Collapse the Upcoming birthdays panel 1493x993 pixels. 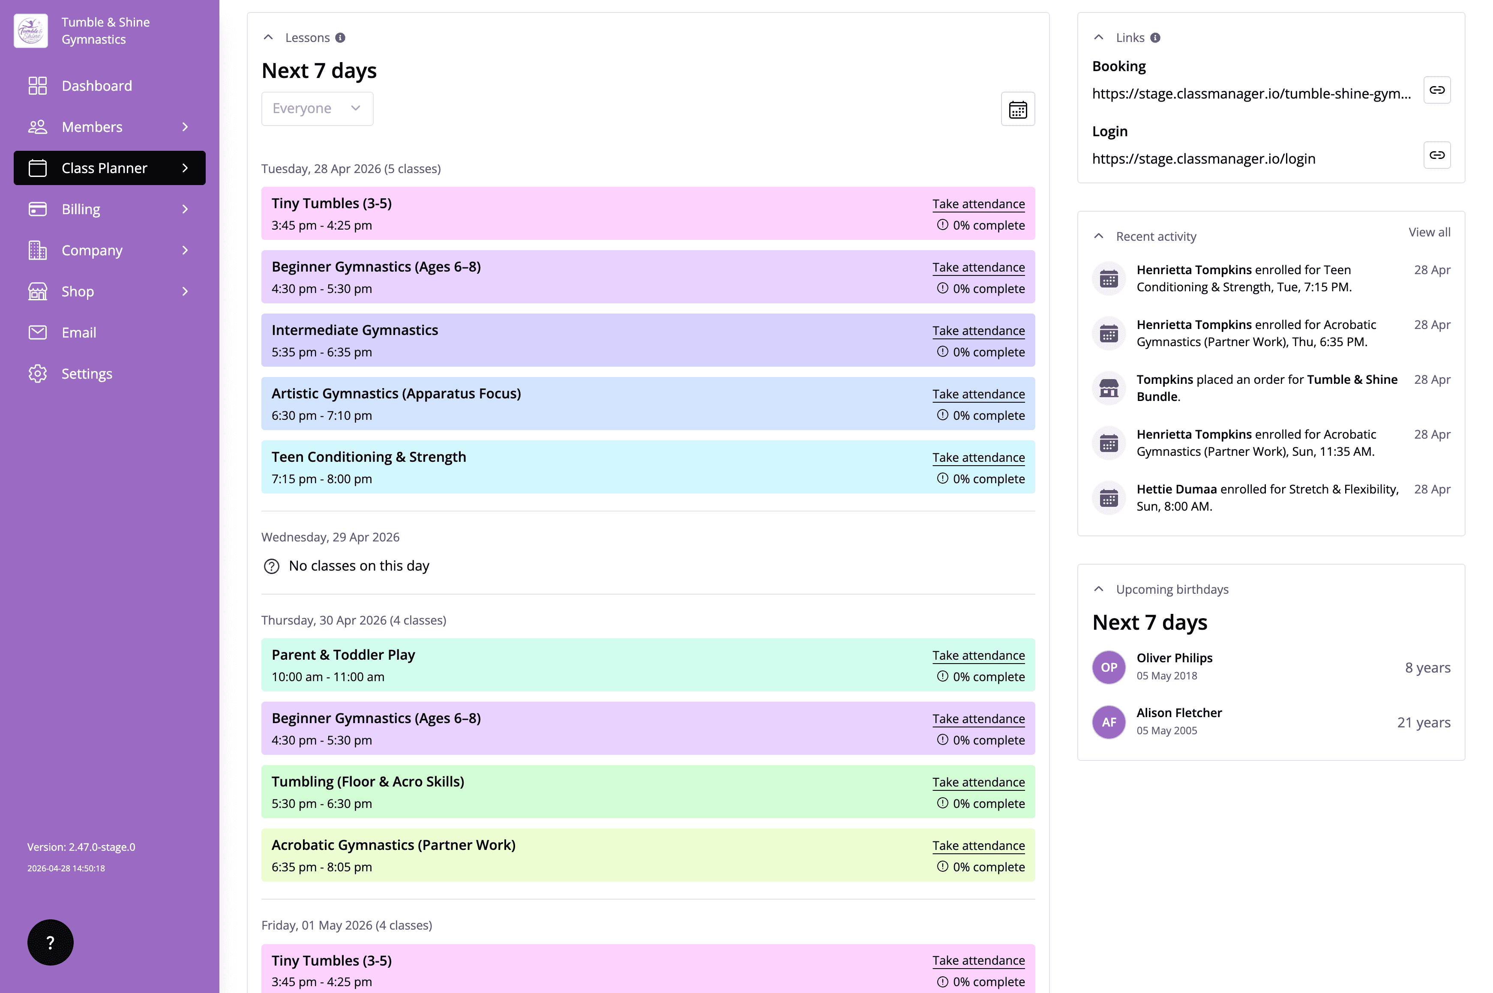click(1098, 589)
